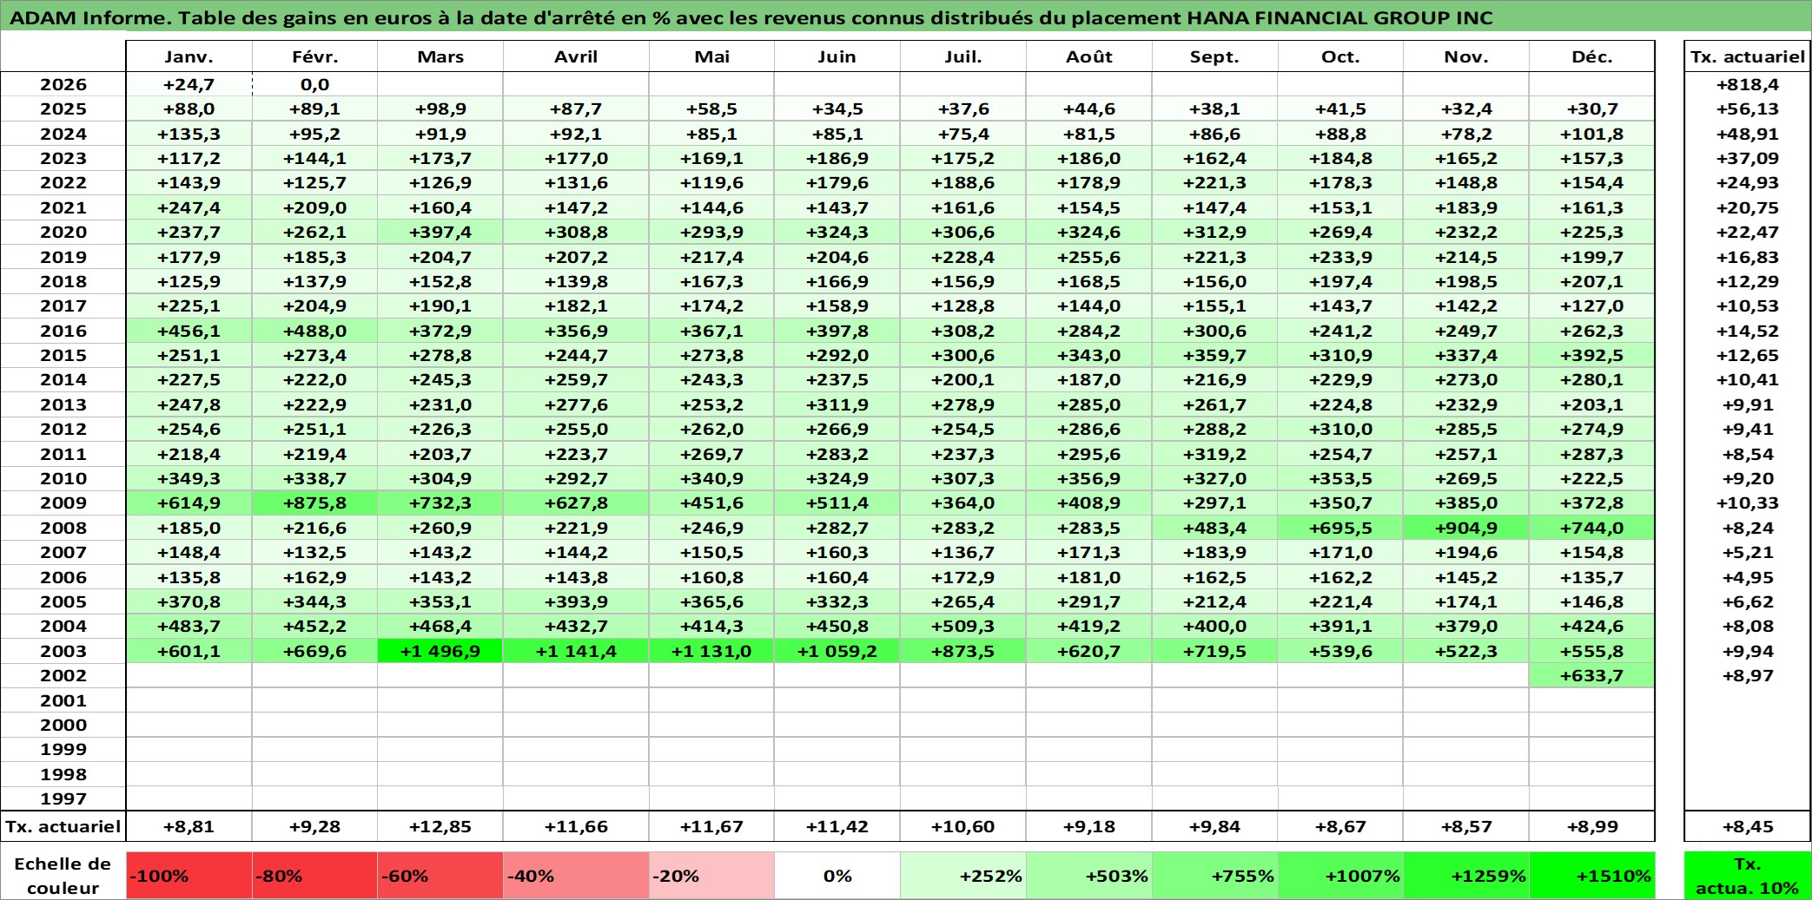Select the '+392,5' December 2015 cell
Screen dimensions: 1812x900
(1591, 355)
